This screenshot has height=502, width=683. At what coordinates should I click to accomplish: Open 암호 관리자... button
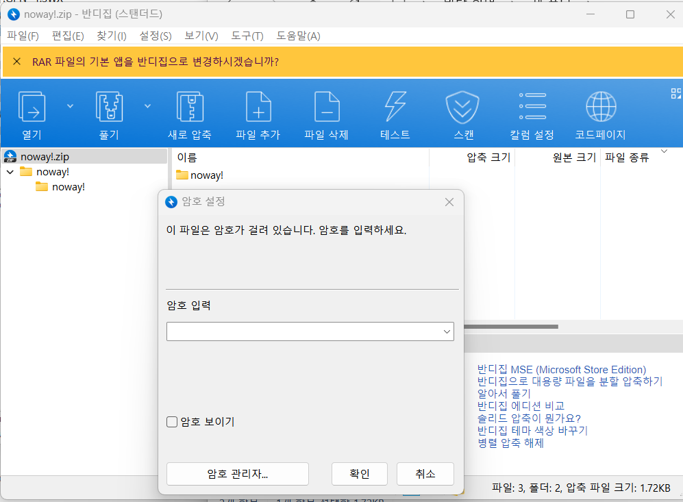coord(238,474)
